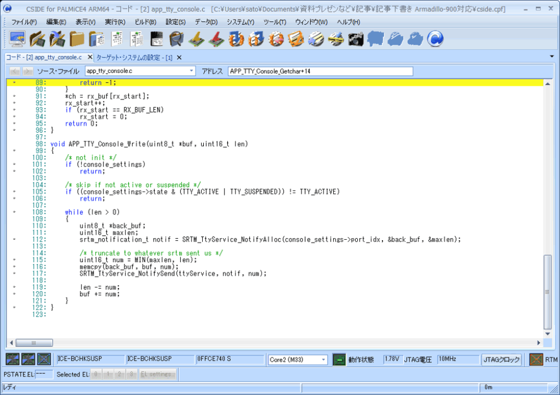
Task: Click the floppy disk save icon
Action: tap(158, 39)
